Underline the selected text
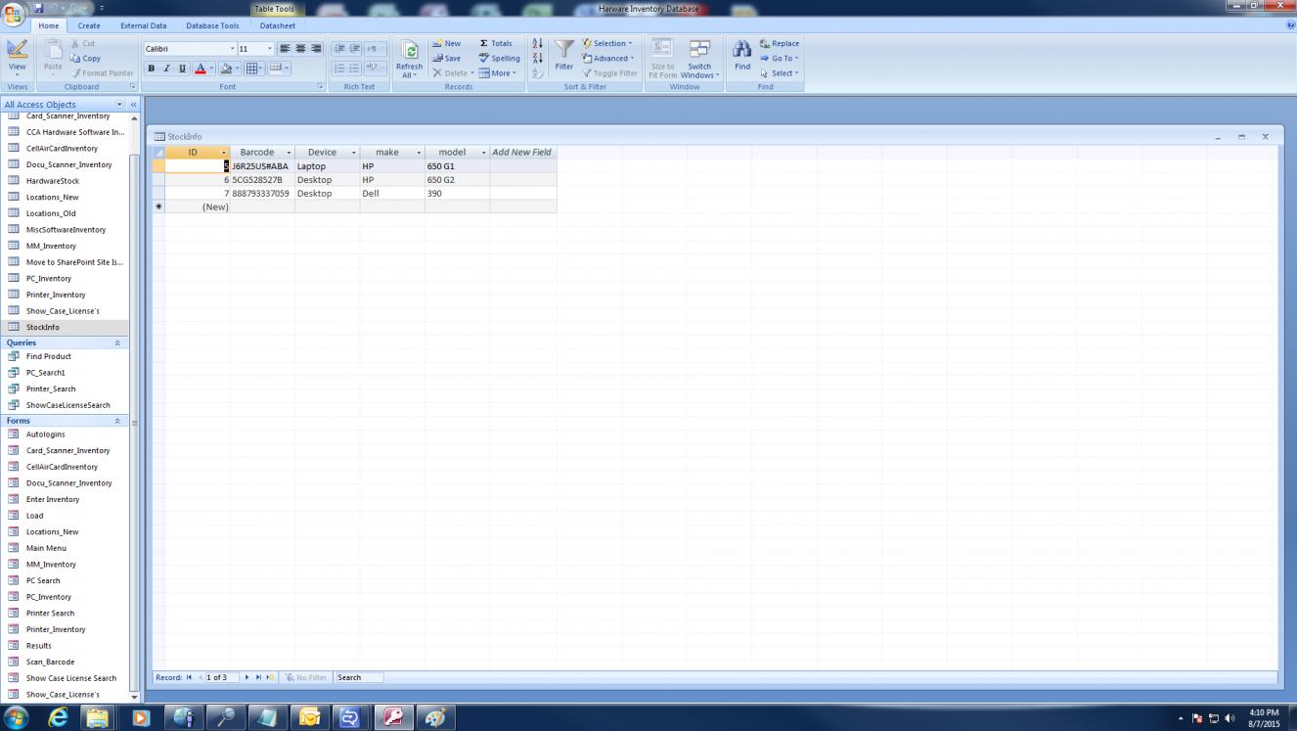This screenshot has height=731, width=1297. (x=182, y=69)
